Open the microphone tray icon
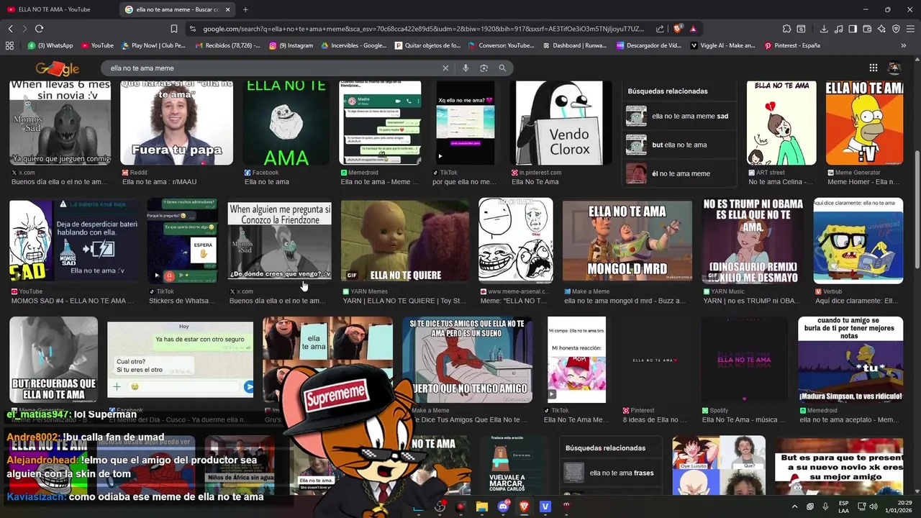Image resolution: width=921 pixels, height=518 pixels. 825,506
